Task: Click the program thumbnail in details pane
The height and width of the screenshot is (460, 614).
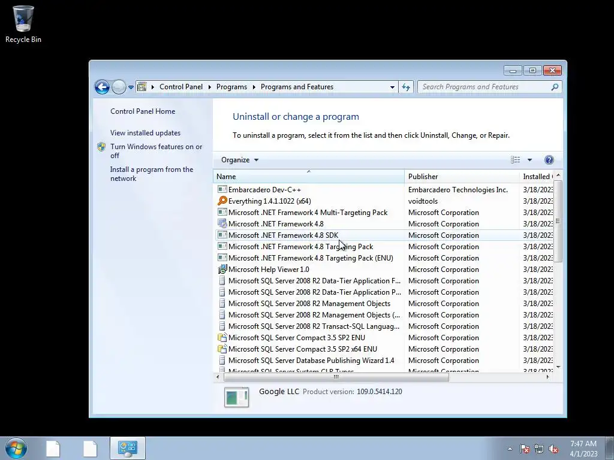Action: pos(236,397)
